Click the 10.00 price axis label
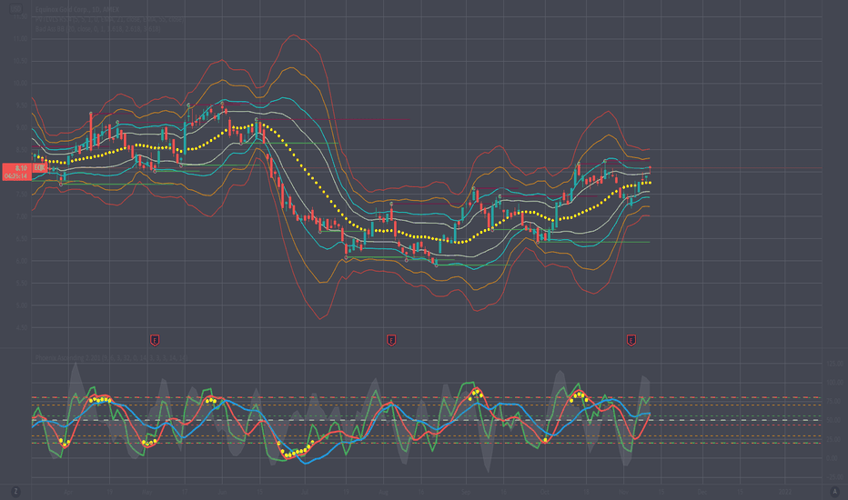The height and width of the screenshot is (500, 848). (x=21, y=84)
